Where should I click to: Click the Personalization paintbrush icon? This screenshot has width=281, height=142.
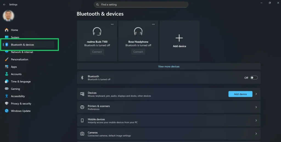[7, 59]
